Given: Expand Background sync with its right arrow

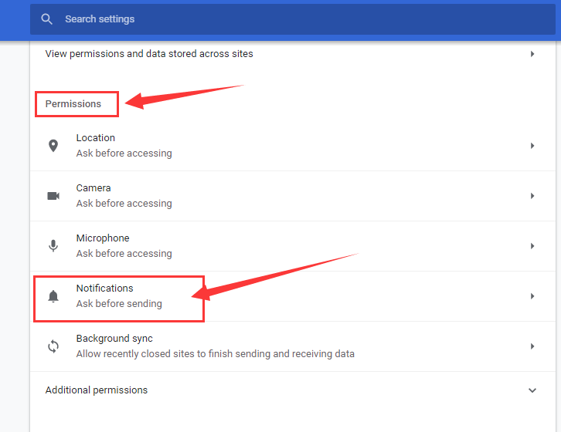Looking at the screenshot, I should coord(532,346).
